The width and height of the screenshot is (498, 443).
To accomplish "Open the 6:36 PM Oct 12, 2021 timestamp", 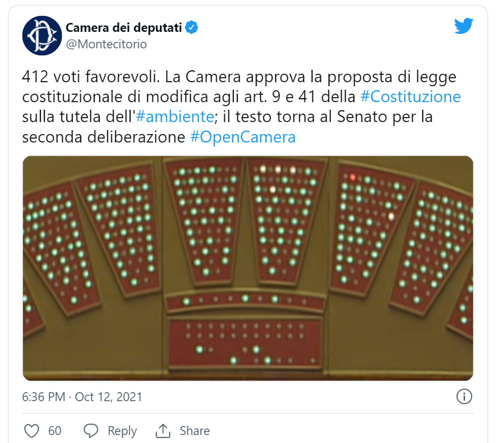I will tap(82, 397).
